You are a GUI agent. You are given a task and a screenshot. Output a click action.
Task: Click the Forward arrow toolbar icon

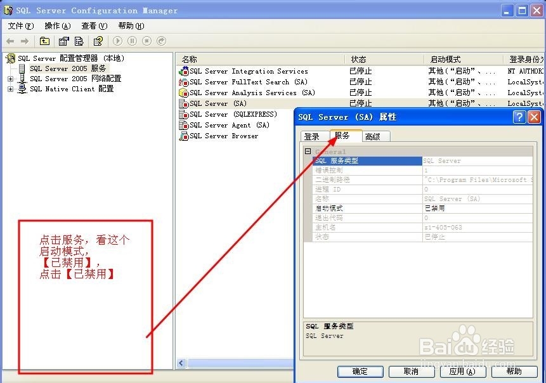pos(25,41)
